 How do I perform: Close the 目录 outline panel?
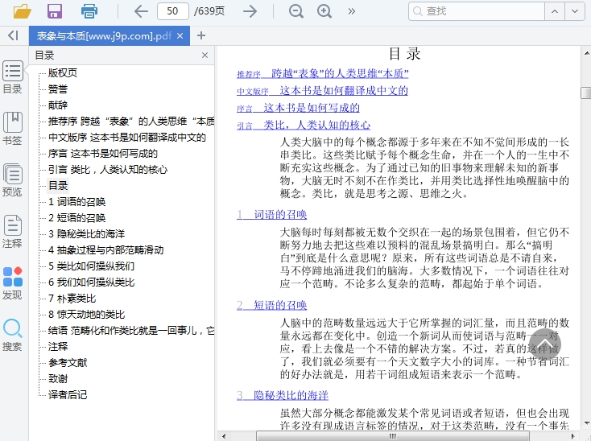[x=205, y=56]
